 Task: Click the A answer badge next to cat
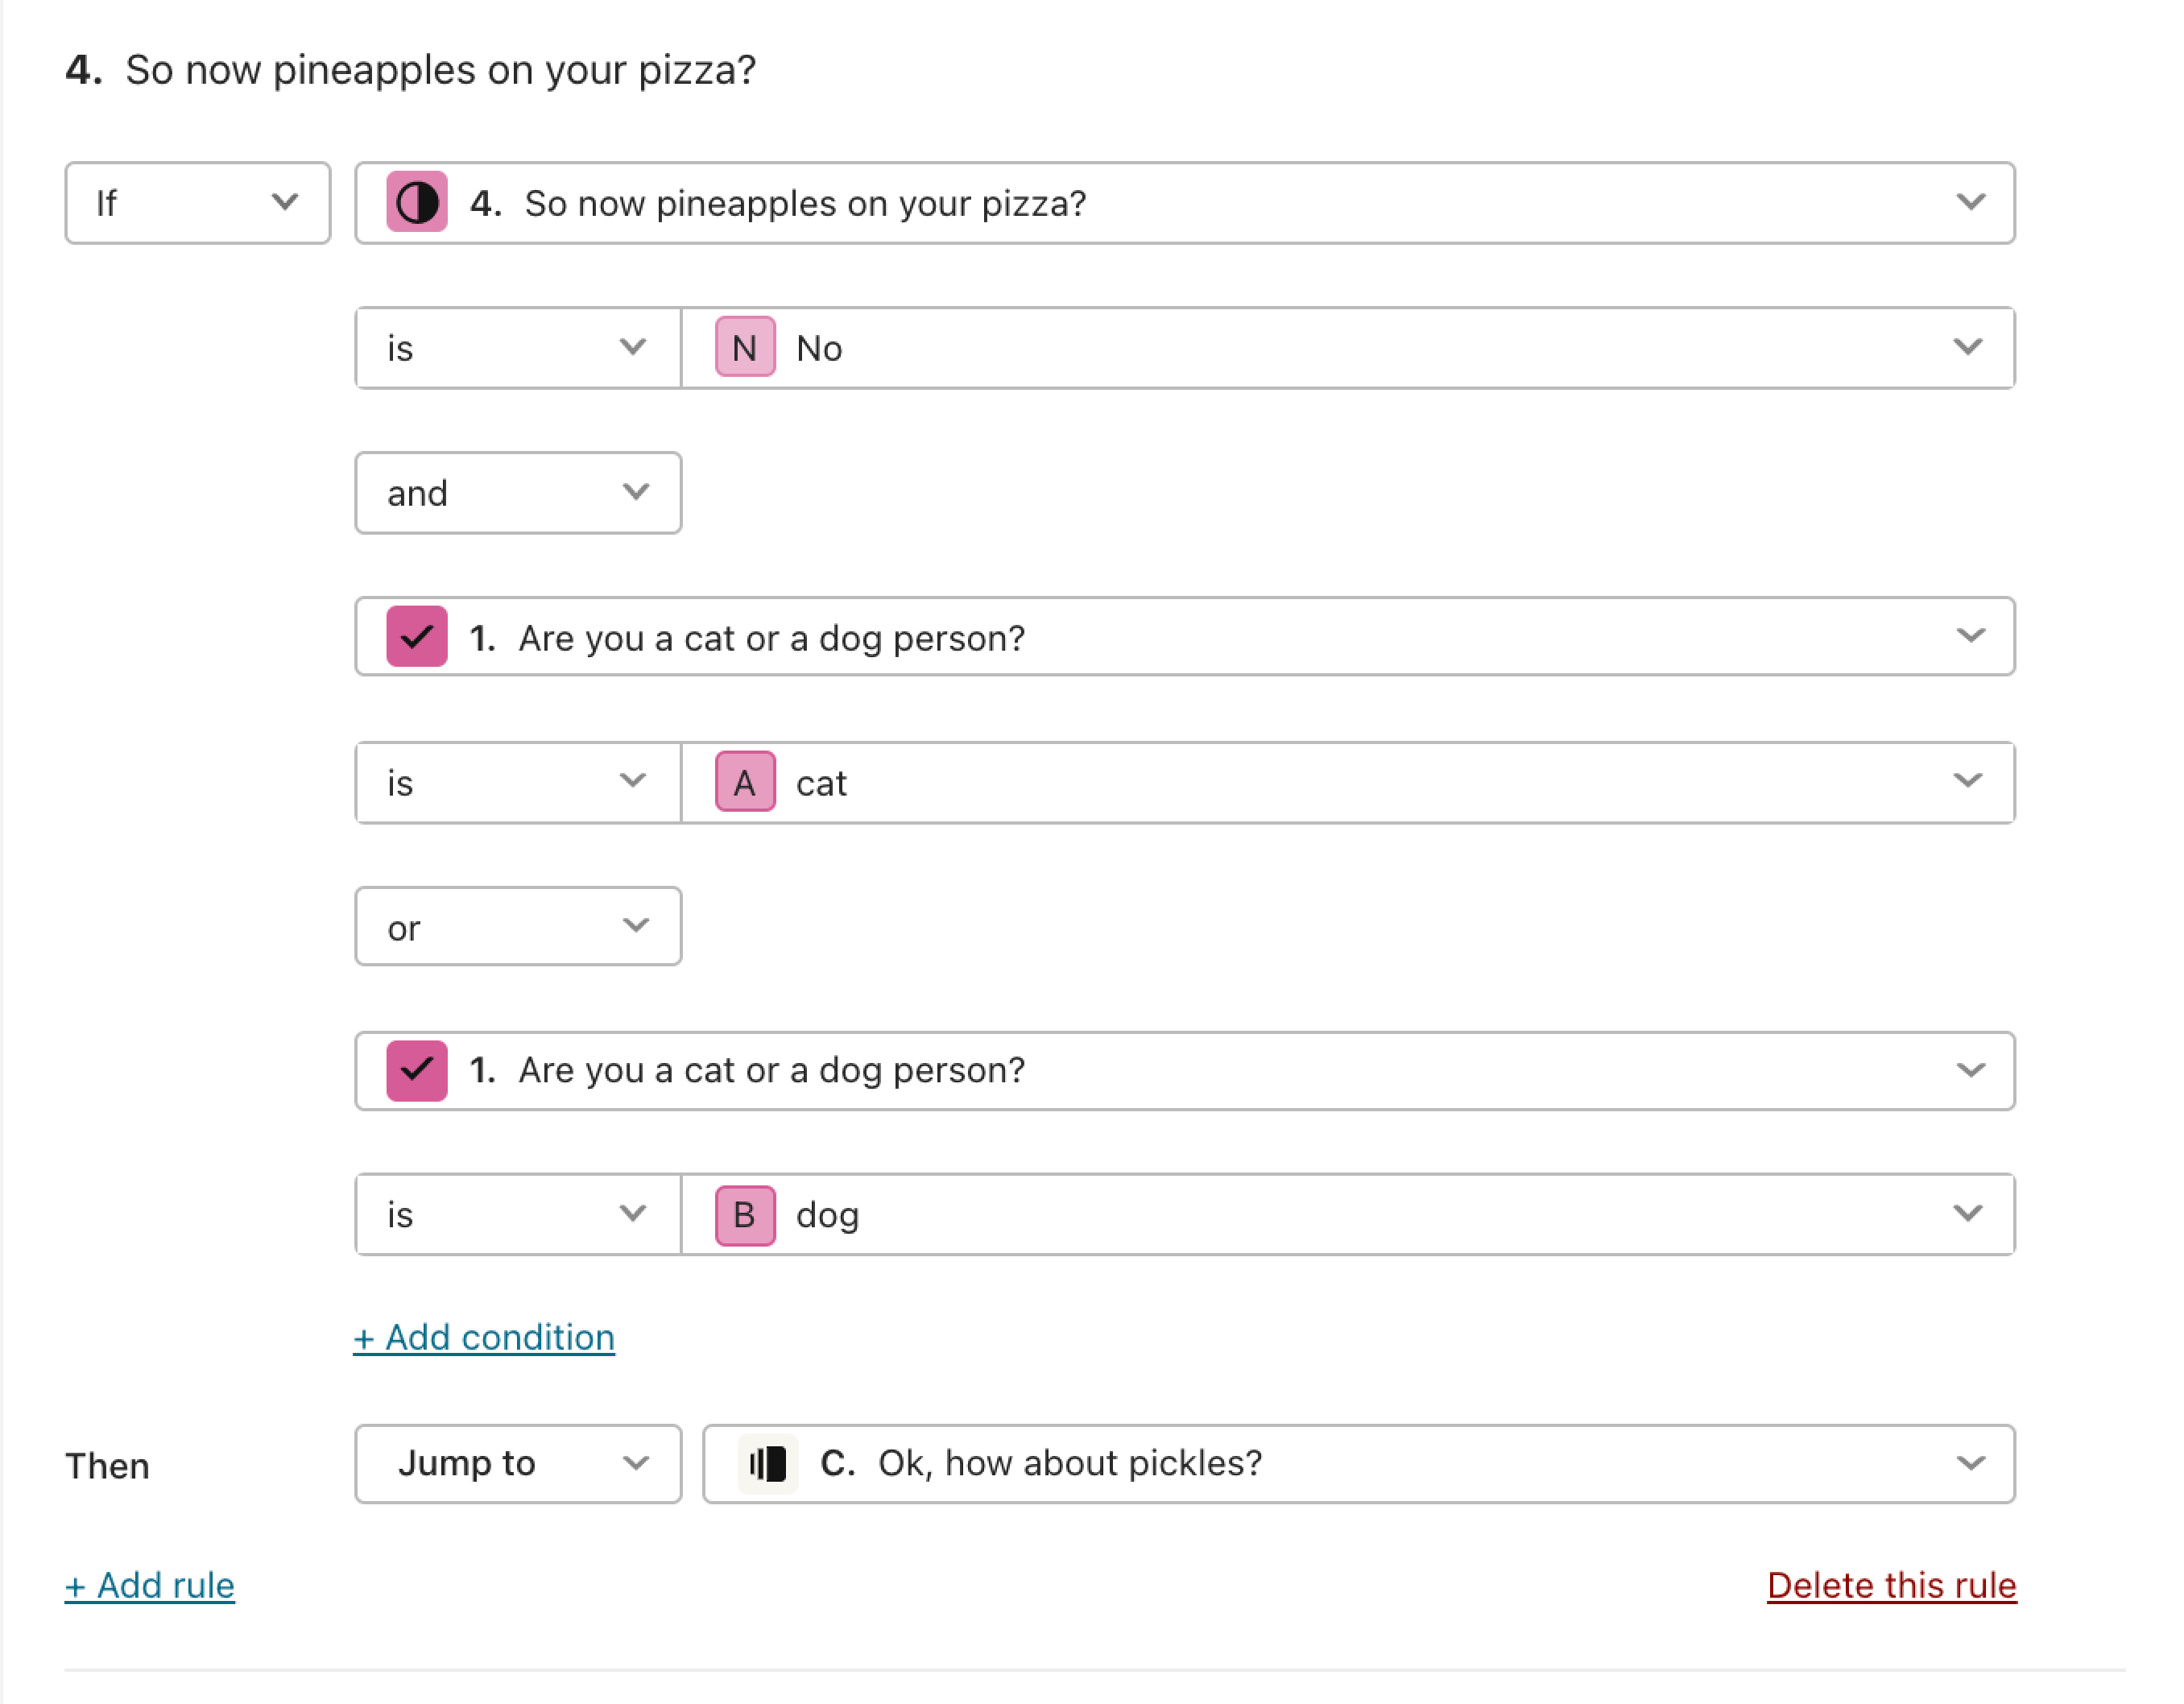pyautogui.click(x=744, y=783)
